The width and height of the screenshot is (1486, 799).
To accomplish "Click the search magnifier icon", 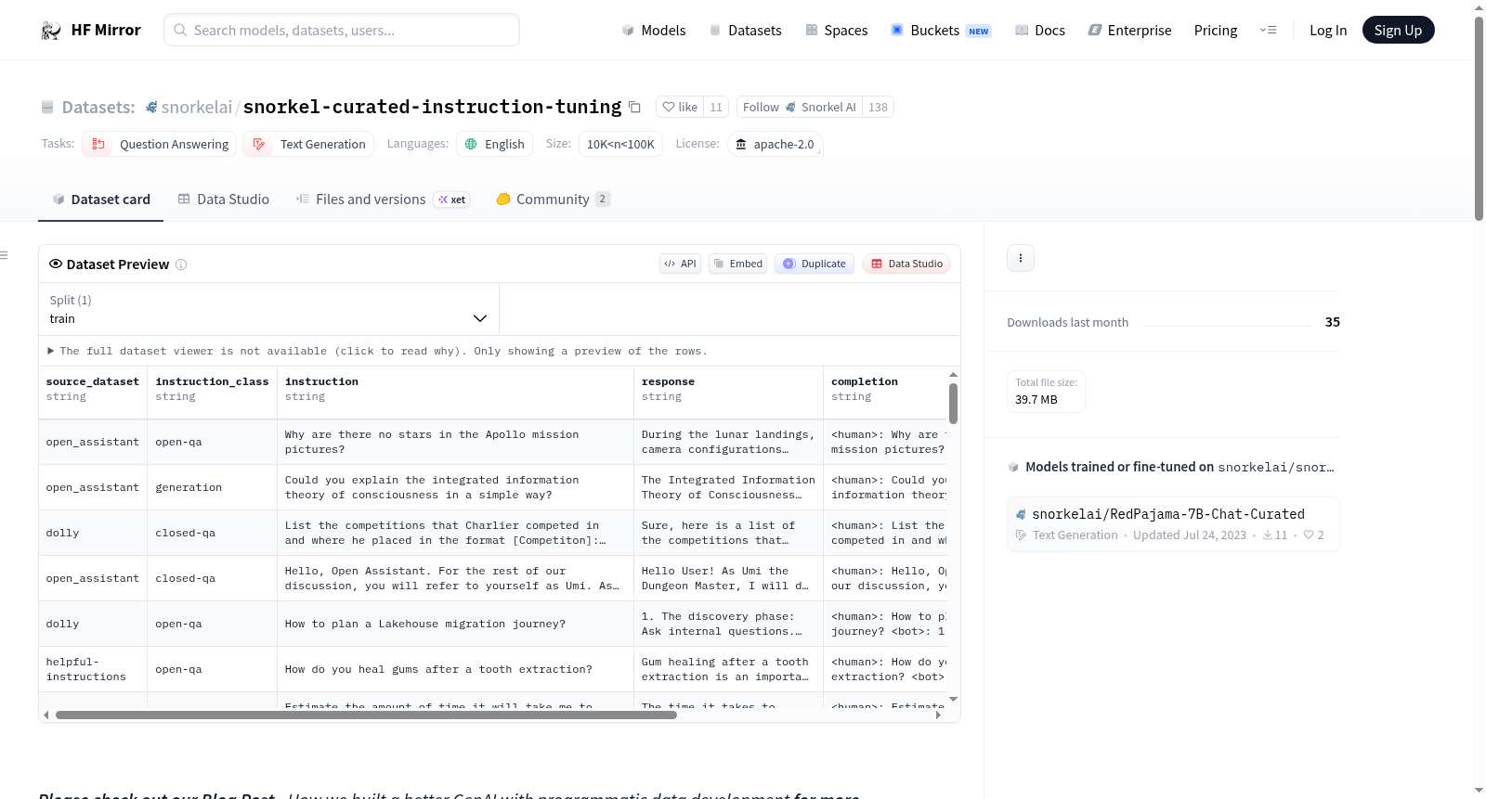I will tap(180, 31).
